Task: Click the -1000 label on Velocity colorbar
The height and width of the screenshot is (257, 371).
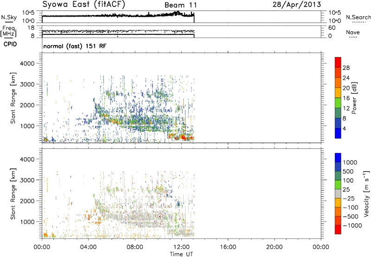Action: (x=352, y=225)
